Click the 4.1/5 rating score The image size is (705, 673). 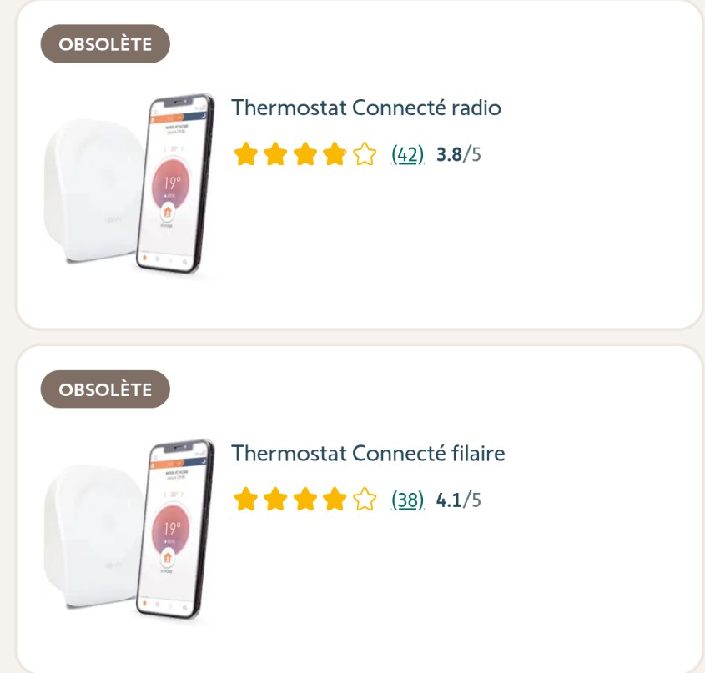pos(459,500)
